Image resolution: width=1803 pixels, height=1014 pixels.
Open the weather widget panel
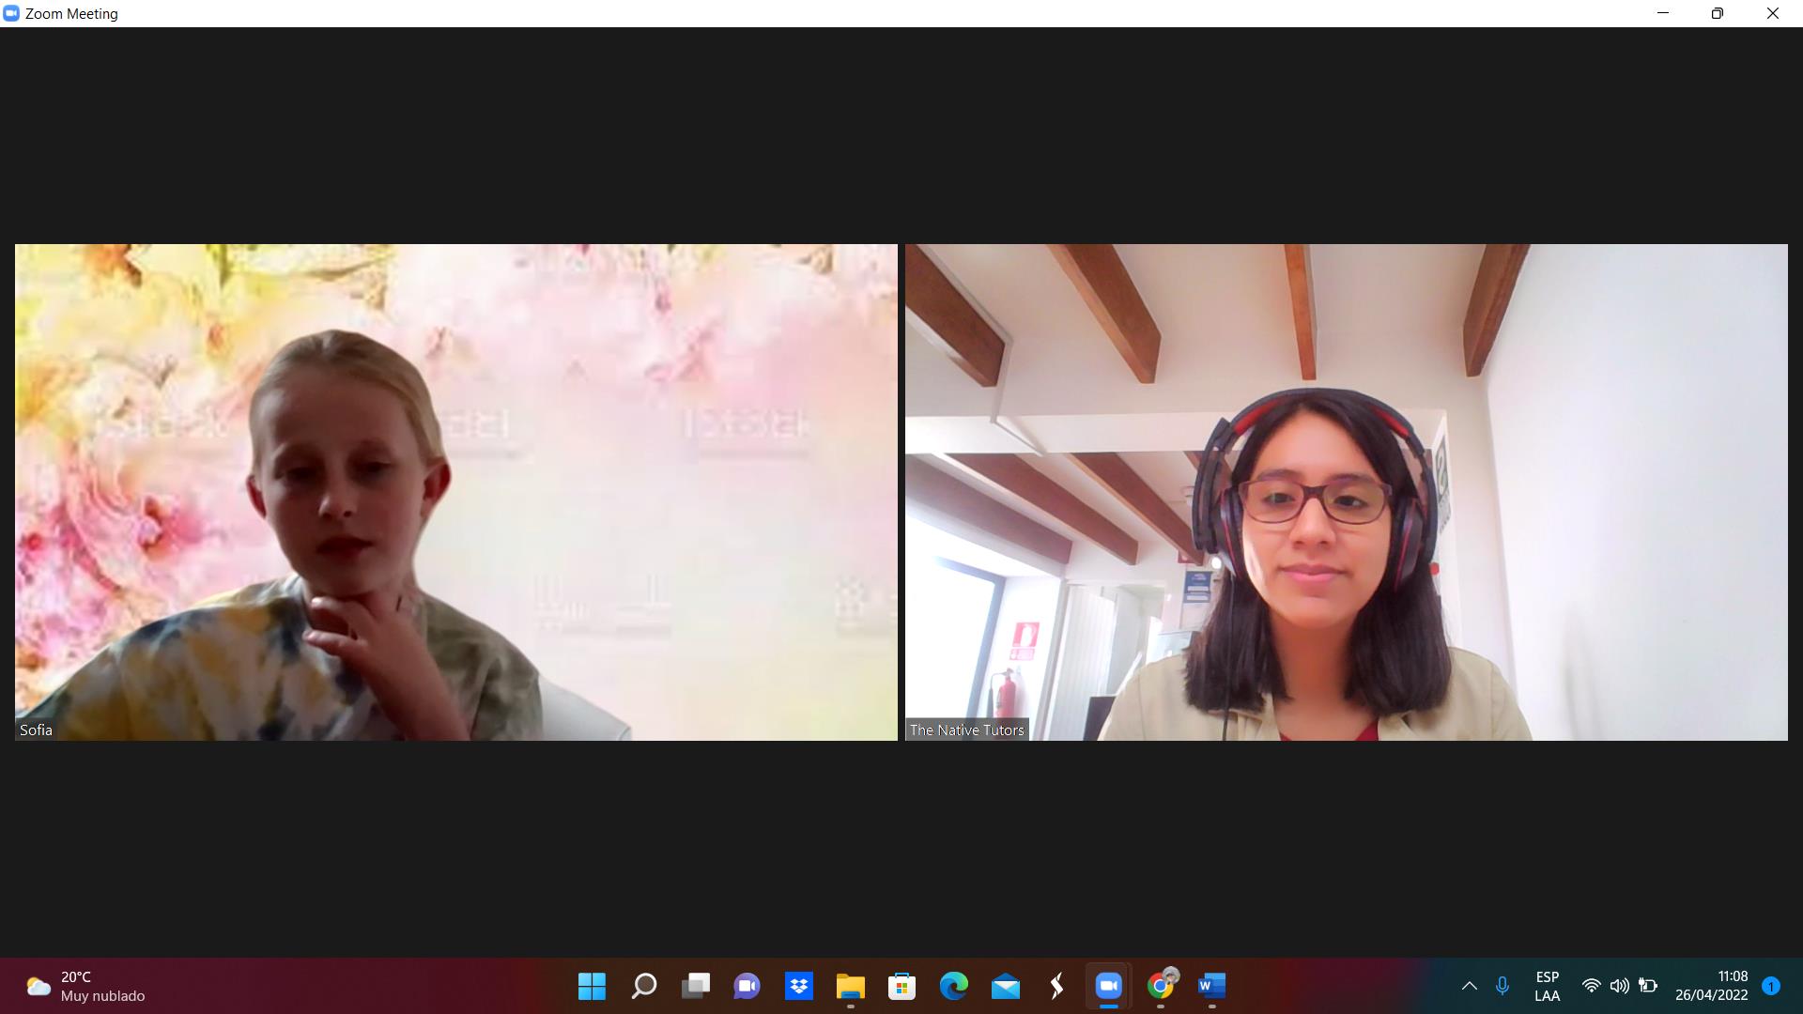85,986
